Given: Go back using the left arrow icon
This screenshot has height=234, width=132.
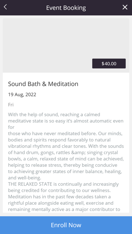Looking at the screenshot, I should [x=5, y=7].
